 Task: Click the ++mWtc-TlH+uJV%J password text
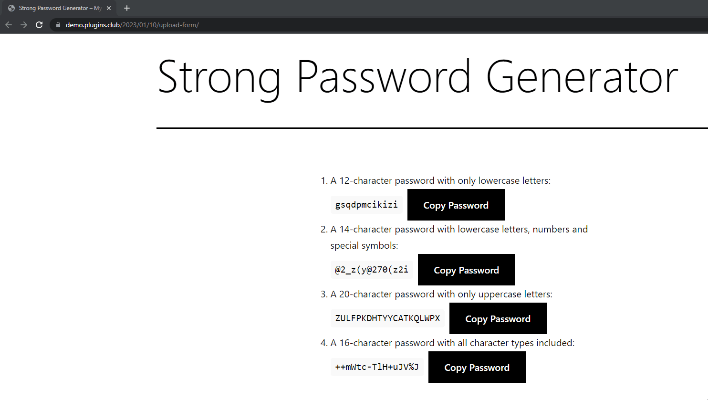pos(377,367)
